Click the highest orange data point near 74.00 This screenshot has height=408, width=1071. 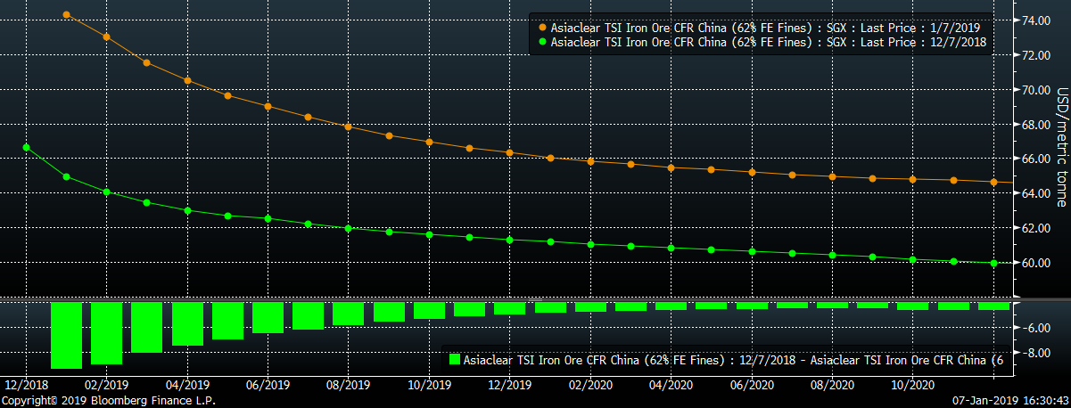(67, 15)
